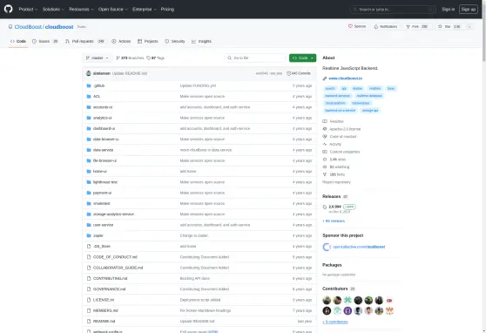Click the Star icon button
486x333 pixels.
tap(440, 27)
